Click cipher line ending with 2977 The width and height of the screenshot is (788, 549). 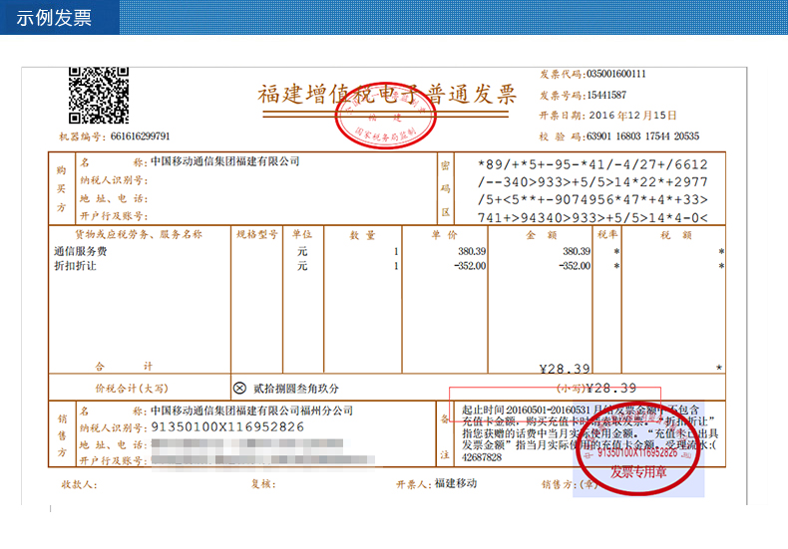pos(592,182)
